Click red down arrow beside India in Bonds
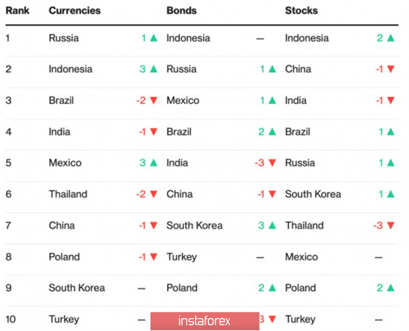 click(272, 163)
